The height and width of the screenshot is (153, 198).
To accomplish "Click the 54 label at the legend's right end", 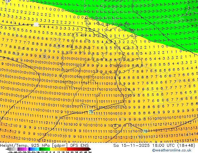I will 90,152.
